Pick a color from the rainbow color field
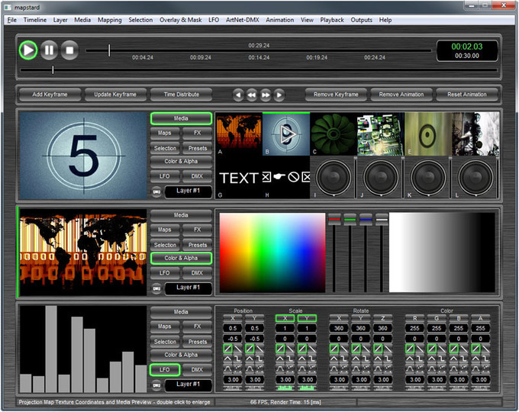519x412 pixels. 272,253
